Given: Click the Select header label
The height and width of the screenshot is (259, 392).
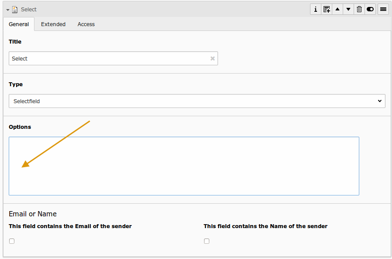Looking at the screenshot, I should coord(28,9).
